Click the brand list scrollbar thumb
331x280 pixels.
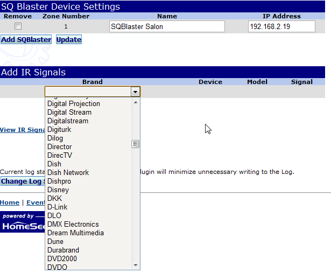pyautogui.click(x=135, y=144)
